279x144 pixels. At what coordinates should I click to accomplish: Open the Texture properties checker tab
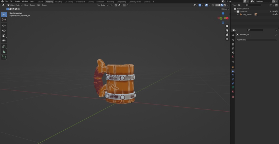coord(233,97)
